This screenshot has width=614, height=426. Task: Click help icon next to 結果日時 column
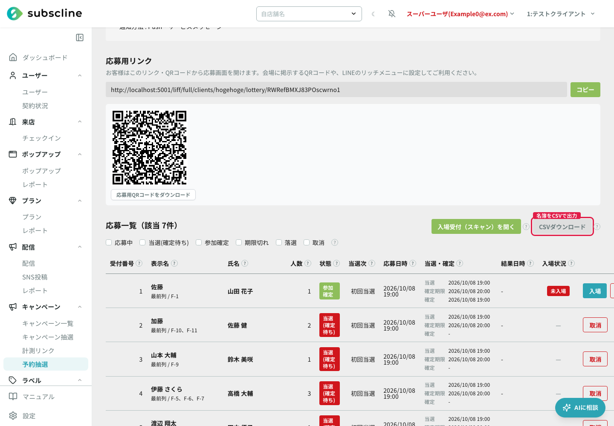(530, 263)
